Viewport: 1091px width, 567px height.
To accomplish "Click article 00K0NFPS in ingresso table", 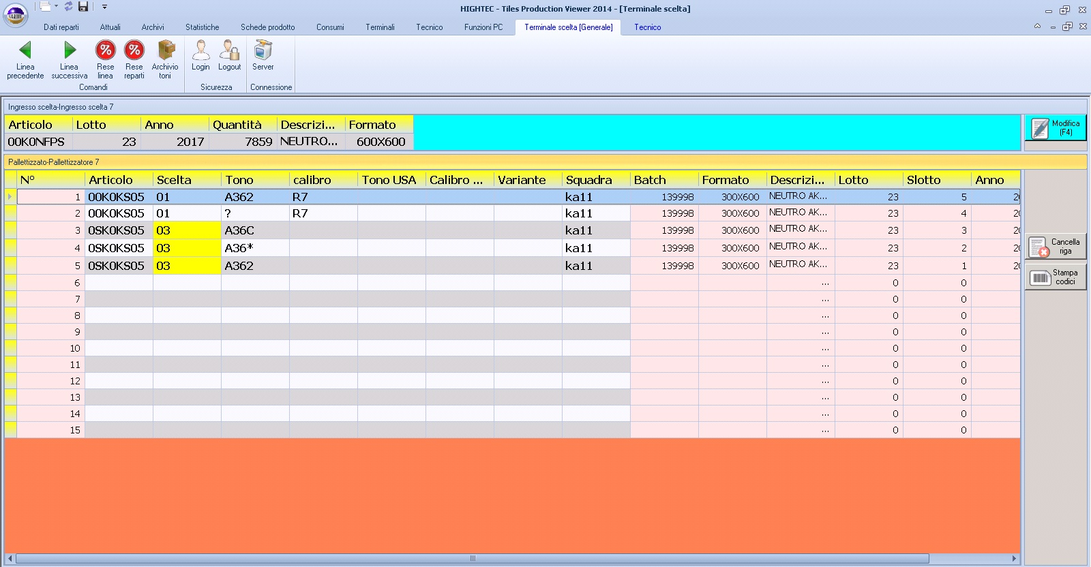I will tap(38, 142).
